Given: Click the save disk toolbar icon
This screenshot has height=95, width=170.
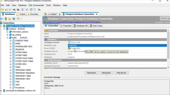Looking at the screenshot, I should coord(6,10).
